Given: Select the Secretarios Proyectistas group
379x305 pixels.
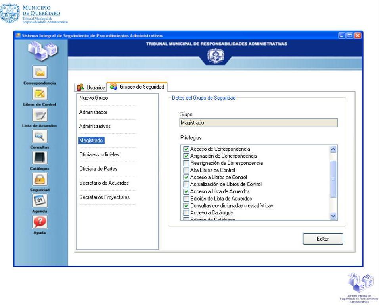Looking at the screenshot, I should 104,197.
